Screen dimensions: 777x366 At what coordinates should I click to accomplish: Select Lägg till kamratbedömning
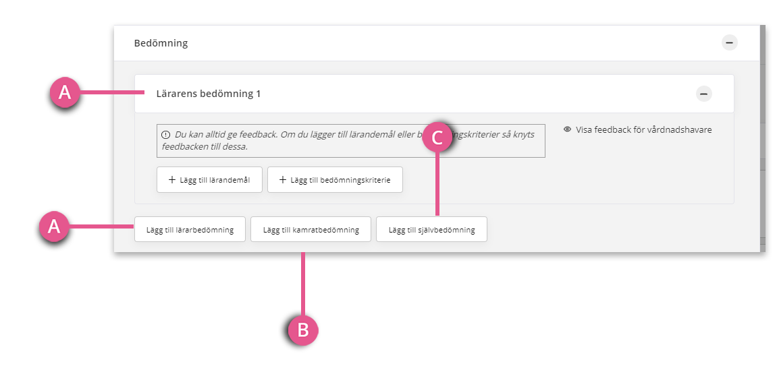[311, 229]
